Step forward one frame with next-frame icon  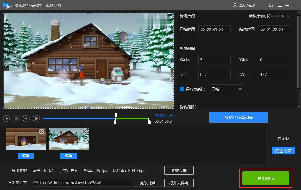click(36, 118)
